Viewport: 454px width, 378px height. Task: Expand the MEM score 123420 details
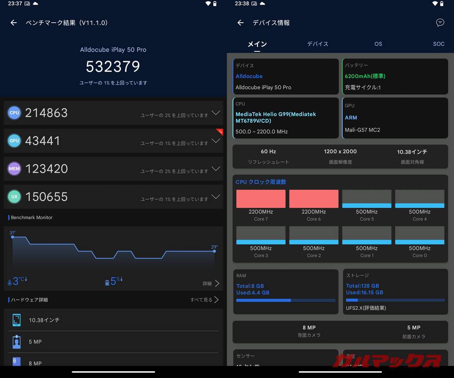(x=216, y=169)
